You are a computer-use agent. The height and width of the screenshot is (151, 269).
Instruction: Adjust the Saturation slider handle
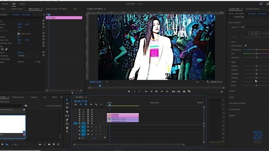[256, 57]
